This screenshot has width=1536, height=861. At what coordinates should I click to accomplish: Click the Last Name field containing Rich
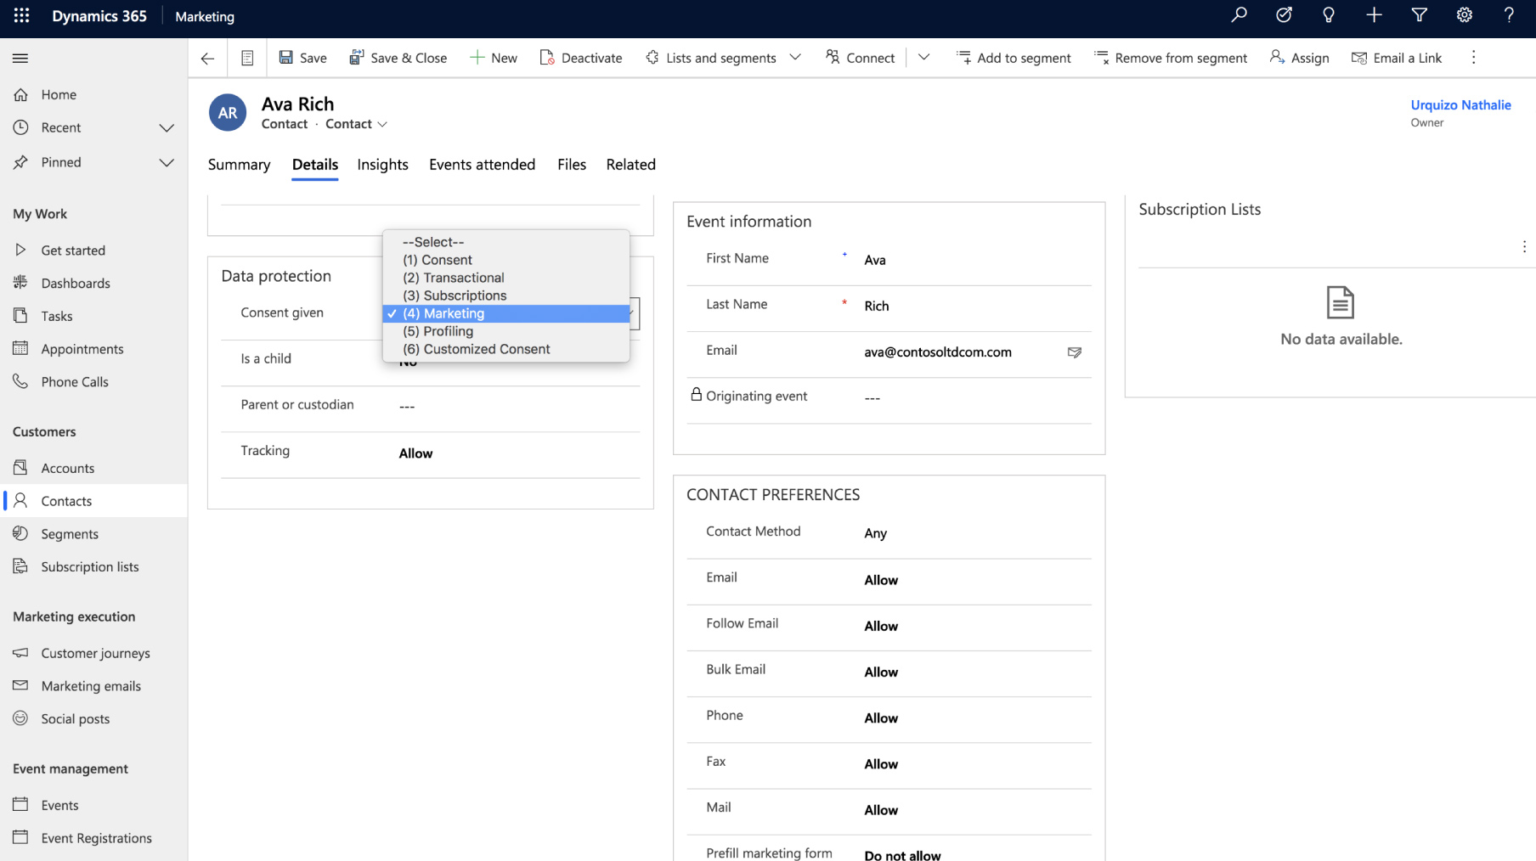click(x=877, y=307)
